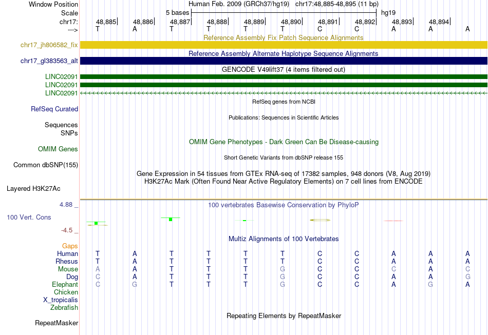This screenshot has width=488, height=335.
Task: Click the 48,885 coordinate tick label
Action: coord(106,22)
